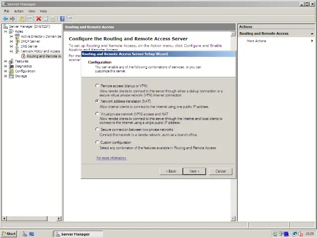Viewport: 317px width, 238px height.
Task: Select Network address translation (NAT) option
Action: coord(97,101)
